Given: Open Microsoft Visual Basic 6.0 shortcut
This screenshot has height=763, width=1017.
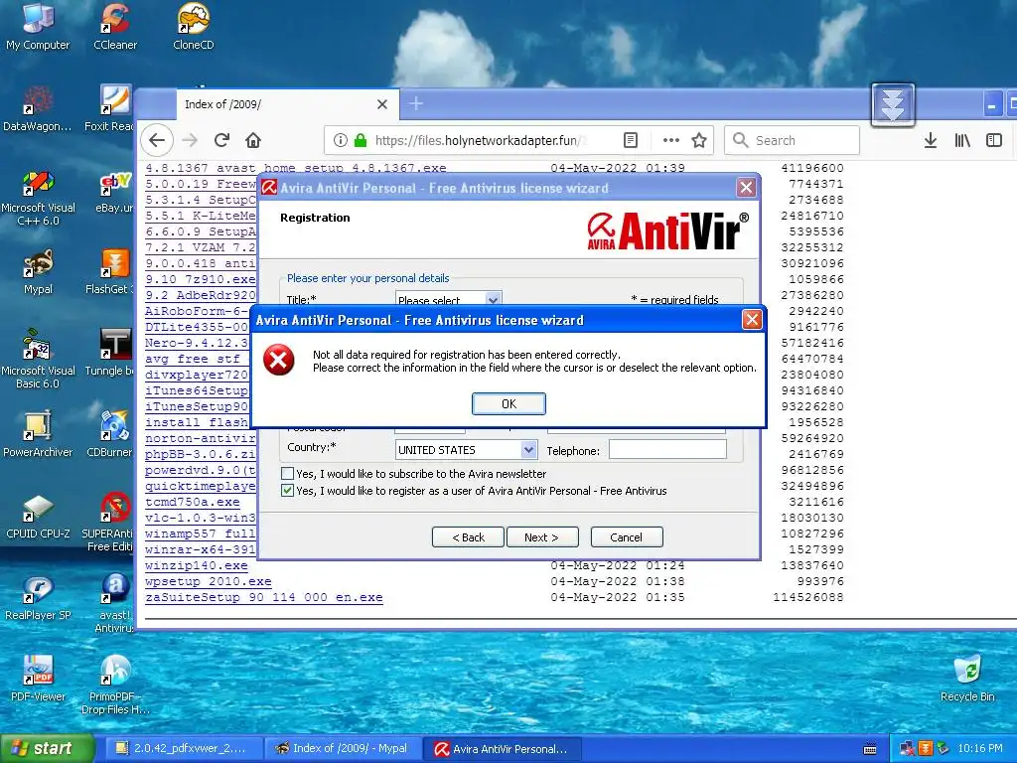Looking at the screenshot, I should coord(38,359).
